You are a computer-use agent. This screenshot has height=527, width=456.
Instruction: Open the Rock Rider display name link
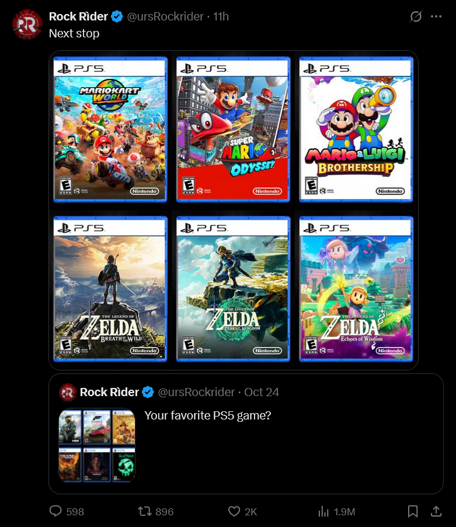pos(78,16)
